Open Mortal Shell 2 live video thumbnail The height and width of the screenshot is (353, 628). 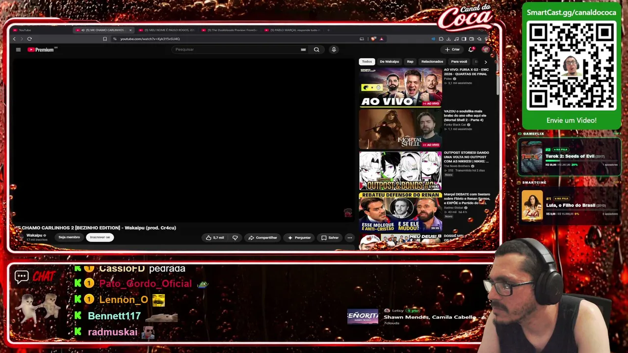tap(400, 129)
